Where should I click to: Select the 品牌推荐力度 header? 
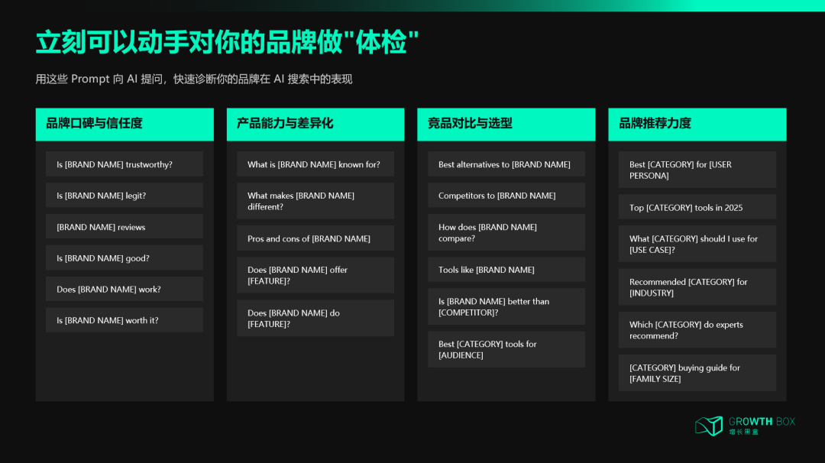click(697, 124)
